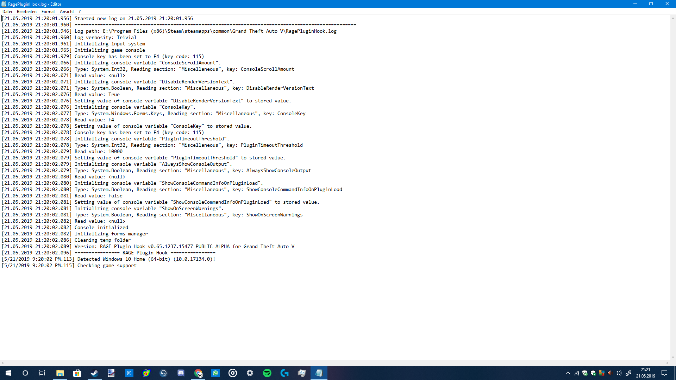Open the Datei menu
676x380 pixels.
point(7,12)
